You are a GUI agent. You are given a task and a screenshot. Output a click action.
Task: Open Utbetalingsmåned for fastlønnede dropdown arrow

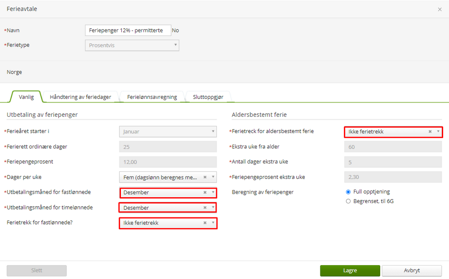click(213, 192)
